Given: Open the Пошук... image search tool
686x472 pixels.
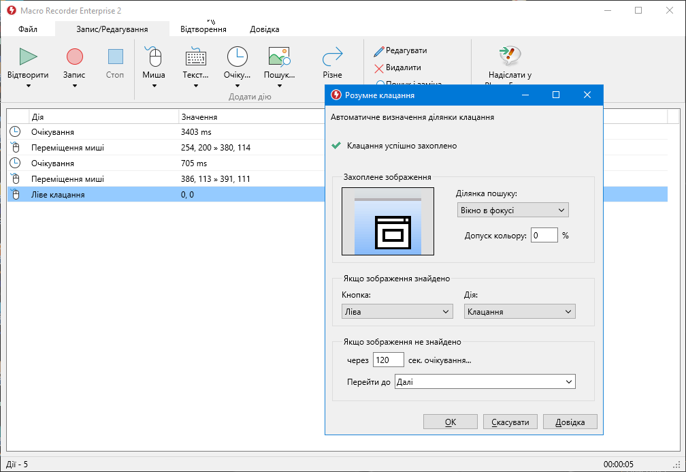Looking at the screenshot, I should point(279,57).
